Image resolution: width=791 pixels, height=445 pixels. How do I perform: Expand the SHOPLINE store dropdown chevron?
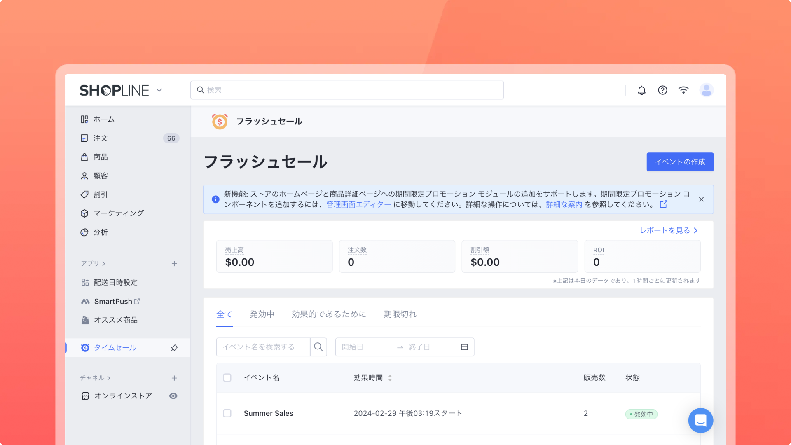tap(159, 90)
